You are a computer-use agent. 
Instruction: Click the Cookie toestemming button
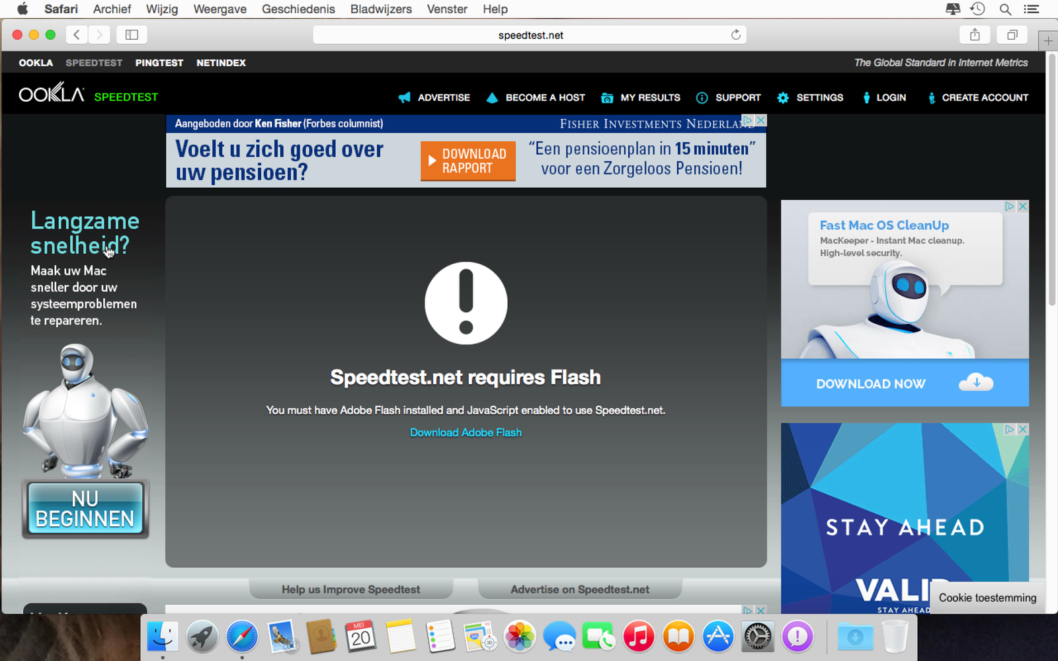coord(988,598)
